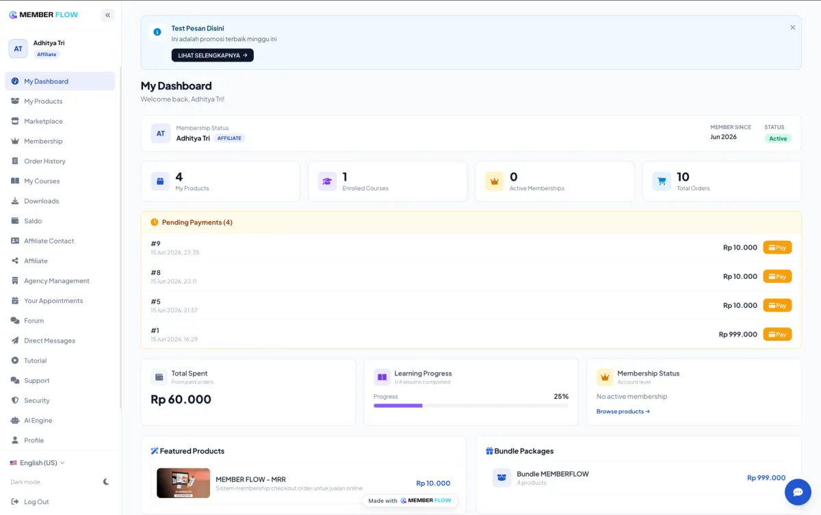Click the My Products stat card showing 4
This screenshot has width=821, height=515.
pyautogui.click(x=220, y=181)
